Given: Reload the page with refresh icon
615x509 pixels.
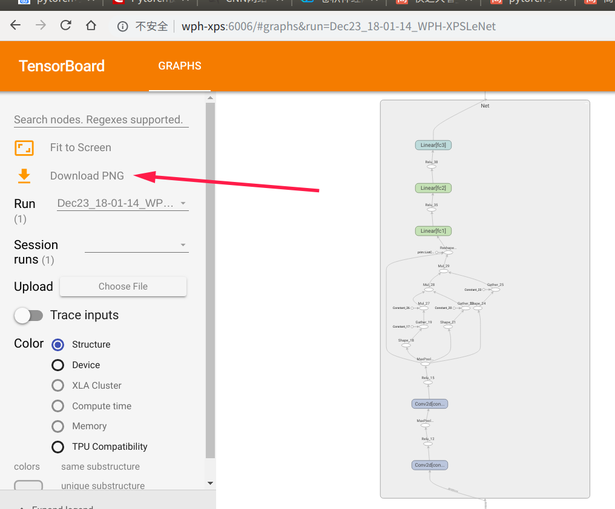Looking at the screenshot, I should point(65,25).
